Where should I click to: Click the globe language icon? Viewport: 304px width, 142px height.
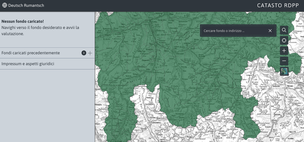click(4, 5)
